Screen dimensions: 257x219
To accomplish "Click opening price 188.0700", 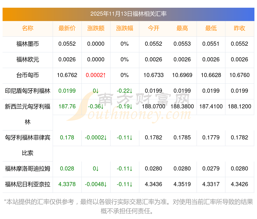I will click(x=153, y=106).
